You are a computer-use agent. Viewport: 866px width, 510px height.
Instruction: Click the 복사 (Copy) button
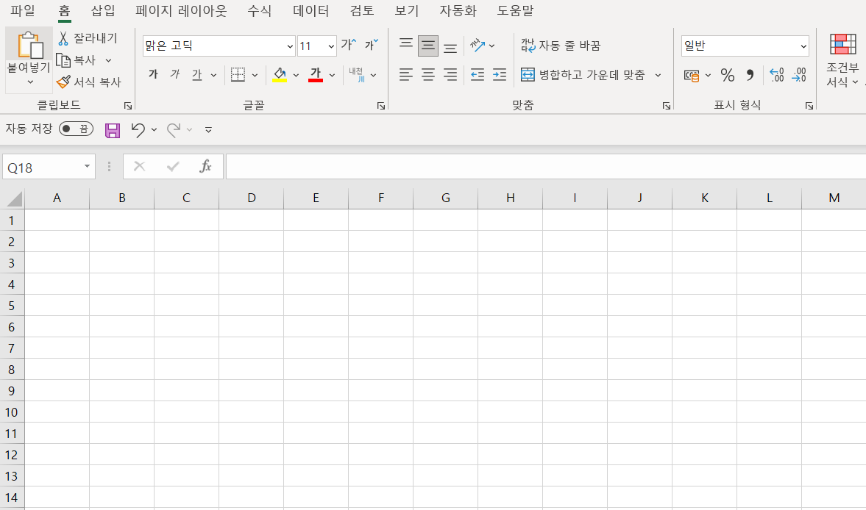pos(82,60)
